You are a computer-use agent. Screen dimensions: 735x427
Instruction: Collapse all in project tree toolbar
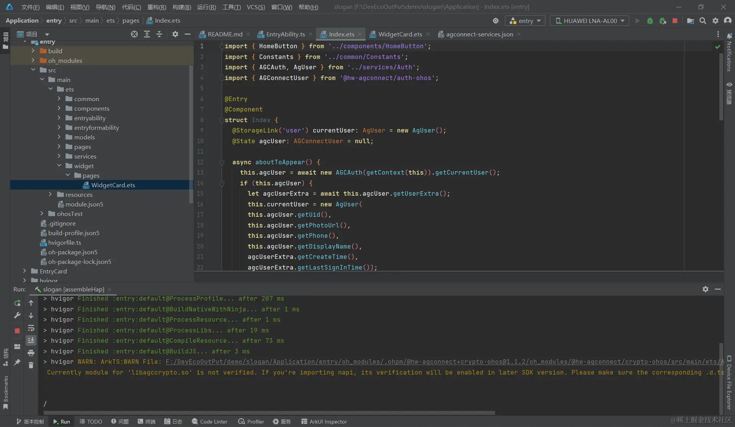coord(159,34)
